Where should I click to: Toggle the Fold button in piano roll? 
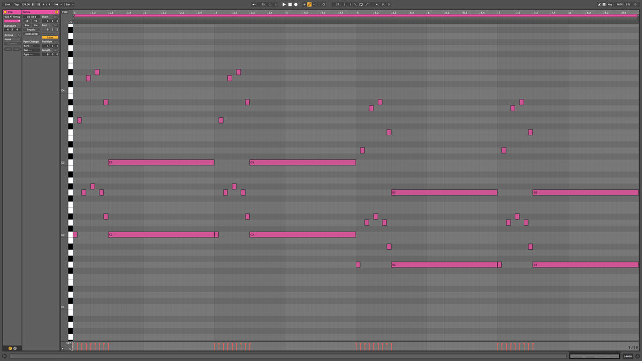65,12
